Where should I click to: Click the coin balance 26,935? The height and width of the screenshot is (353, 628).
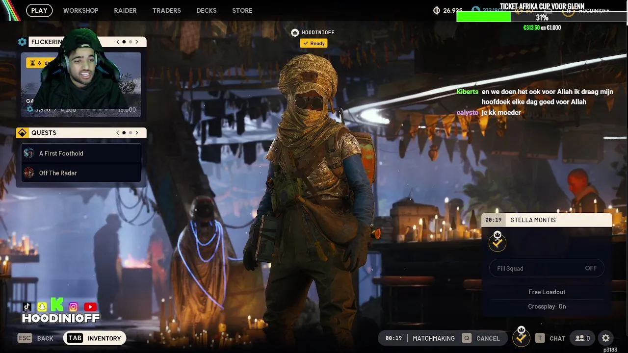coord(453,10)
